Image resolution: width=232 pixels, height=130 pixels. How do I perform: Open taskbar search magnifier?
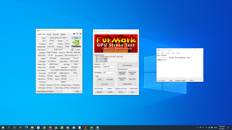[x=9, y=127]
